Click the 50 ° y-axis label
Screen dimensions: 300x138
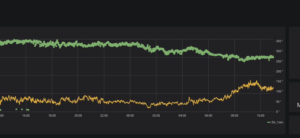(x=279, y=102)
